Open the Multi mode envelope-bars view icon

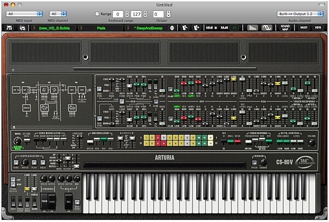252,28
